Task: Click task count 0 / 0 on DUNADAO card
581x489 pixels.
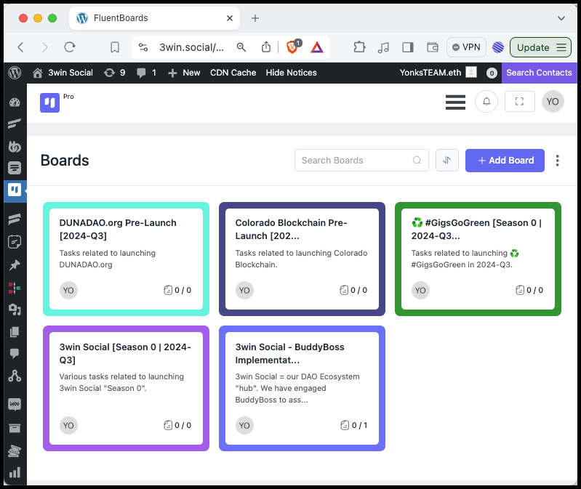Action: pos(177,290)
